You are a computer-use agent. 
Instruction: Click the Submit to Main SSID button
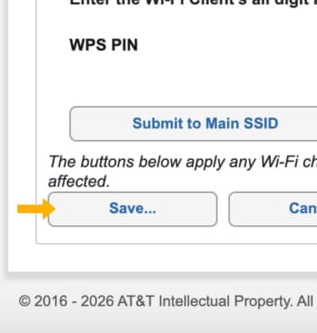194,123
